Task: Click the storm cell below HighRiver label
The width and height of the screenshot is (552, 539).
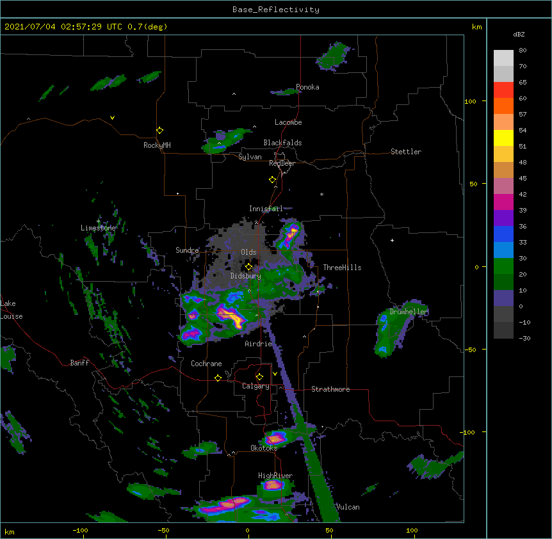Action: tap(273, 485)
